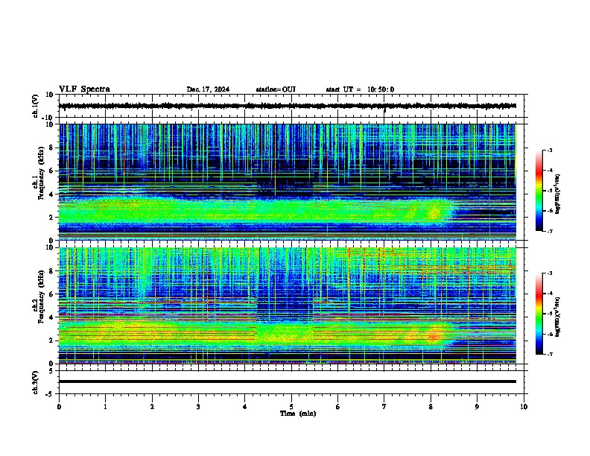Click the date "Dec. 17, 2024"
The height and width of the screenshot is (456, 590).
coord(208,89)
